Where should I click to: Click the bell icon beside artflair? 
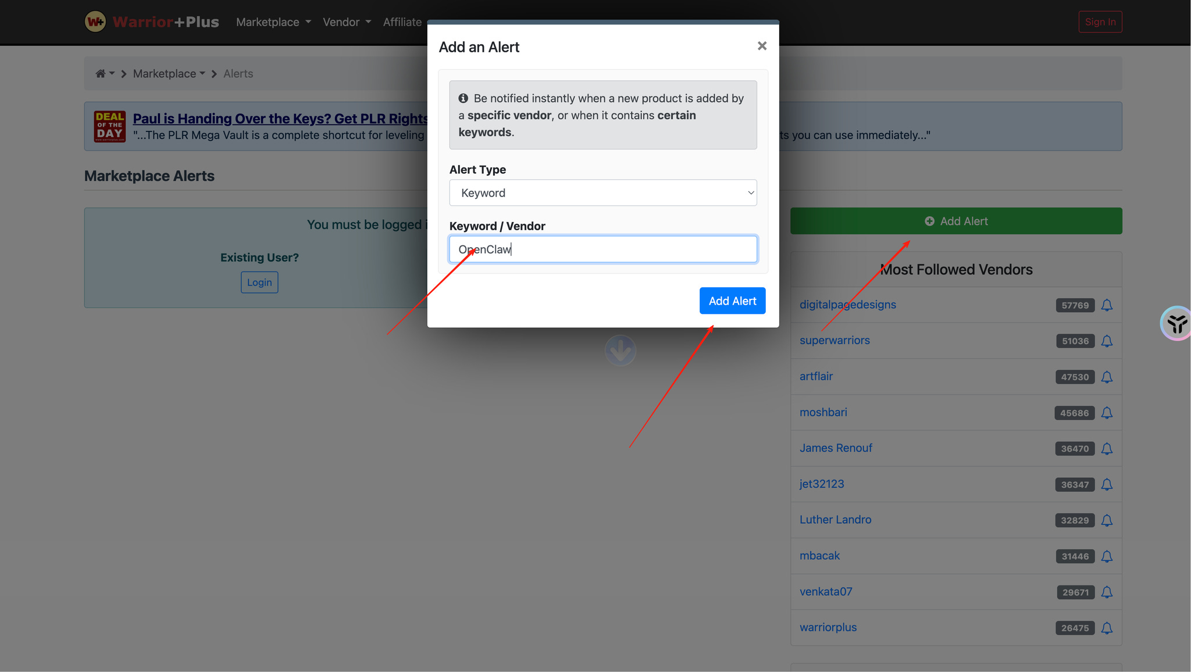(x=1107, y=377)
